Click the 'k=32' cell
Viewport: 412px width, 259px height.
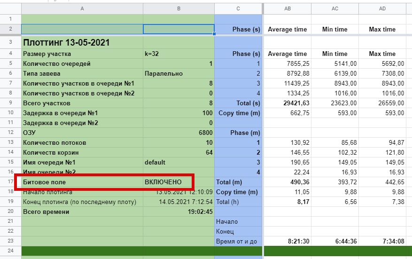179,54
